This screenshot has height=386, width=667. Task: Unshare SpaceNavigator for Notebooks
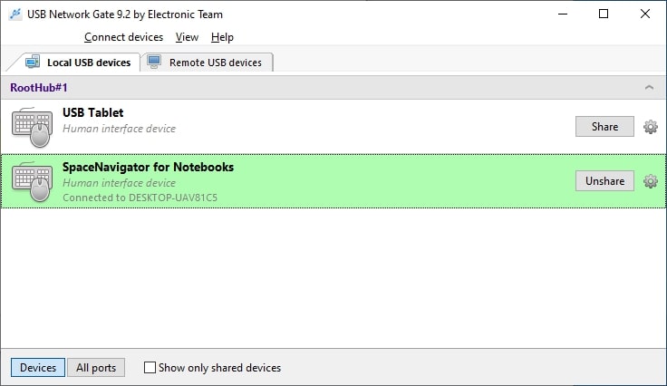coord(604,181)
